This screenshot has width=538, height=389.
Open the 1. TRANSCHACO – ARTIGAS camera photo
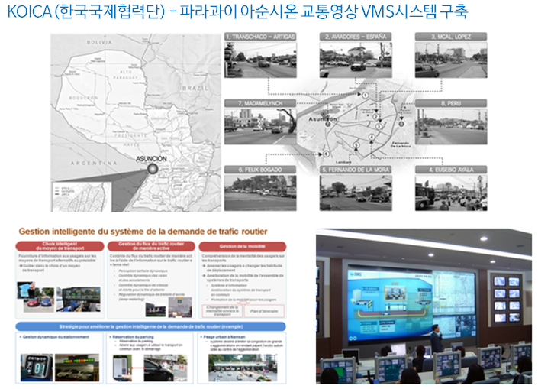260,57
